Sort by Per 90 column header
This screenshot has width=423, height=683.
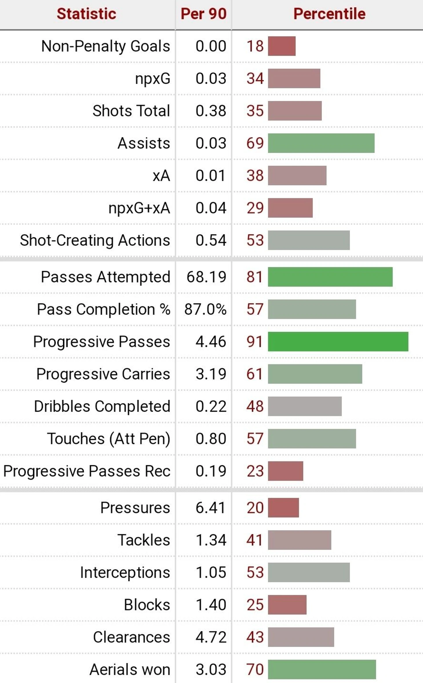tap(203, 14)
